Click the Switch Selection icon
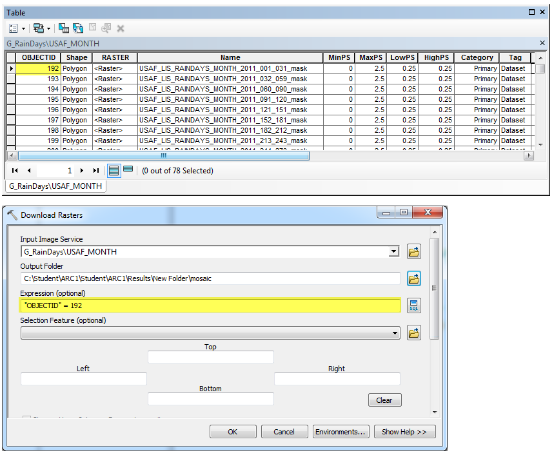This screenshot has height=455, width=554. (x=78, y=28)
